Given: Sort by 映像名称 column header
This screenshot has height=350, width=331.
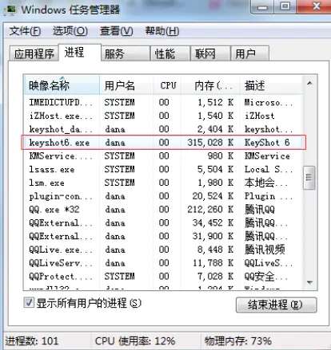Looking at the screenshot, I should click(62, 85).
